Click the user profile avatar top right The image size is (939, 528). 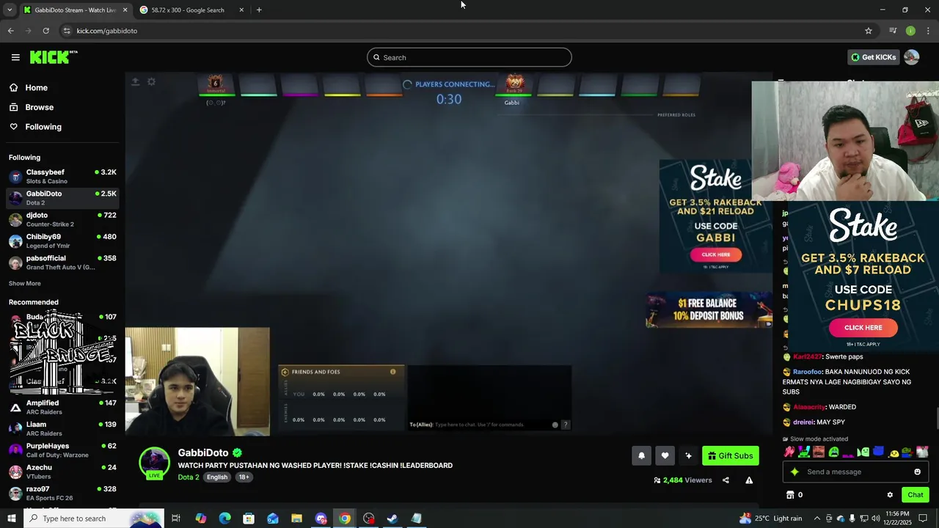click(x=911, y=57)
